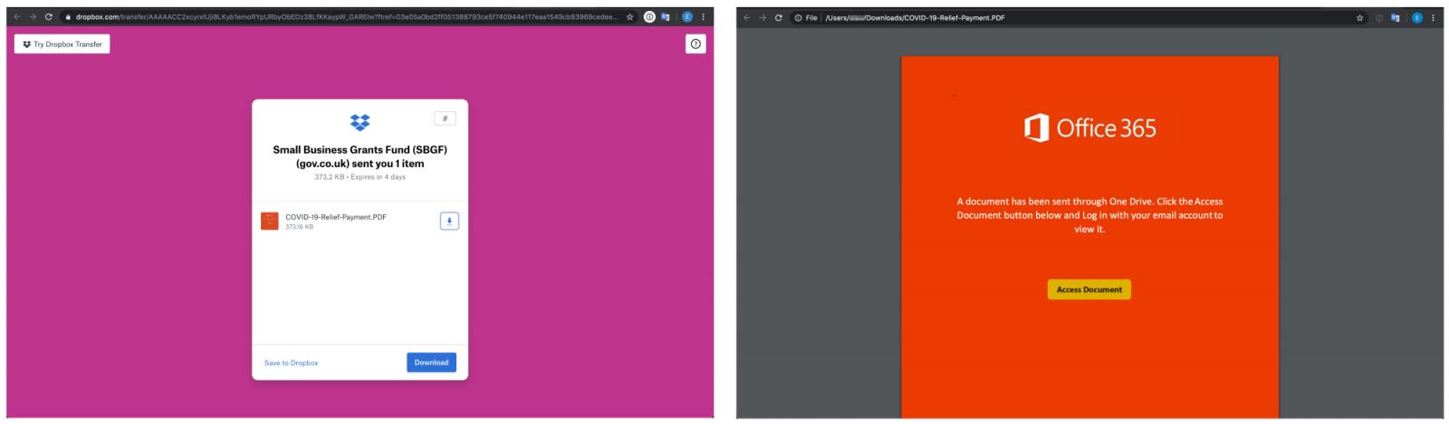Reload the local PDF file page
Viewport: 1449px width, 424px height.
click(x=778, y=18)
